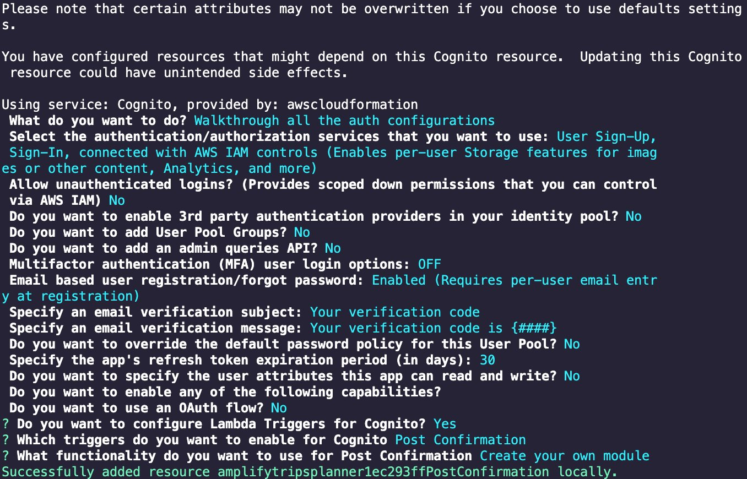Click 'Using service: Cognito, provided by: awscloudformation' line
747x479 pixels.
pyautogui.click(x=210, y=105)
